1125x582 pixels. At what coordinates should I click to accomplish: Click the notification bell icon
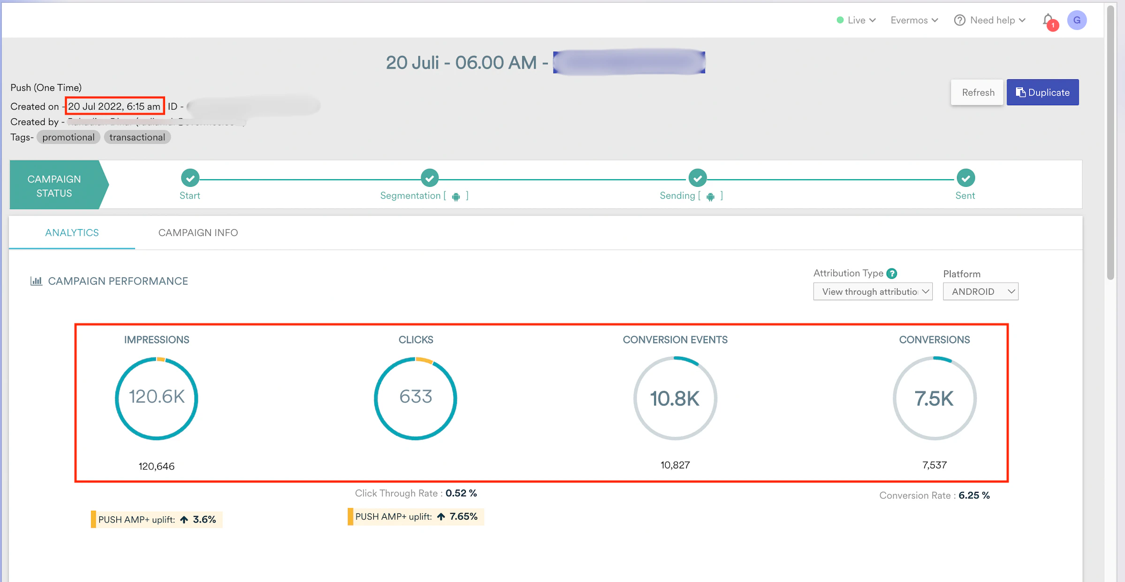tap(1049, 20)
